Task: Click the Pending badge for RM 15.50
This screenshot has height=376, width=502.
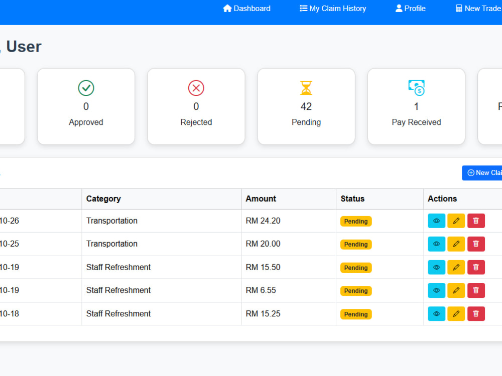Action: [356, 268]
